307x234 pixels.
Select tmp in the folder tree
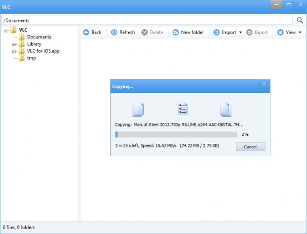click(x=32, y=58)
